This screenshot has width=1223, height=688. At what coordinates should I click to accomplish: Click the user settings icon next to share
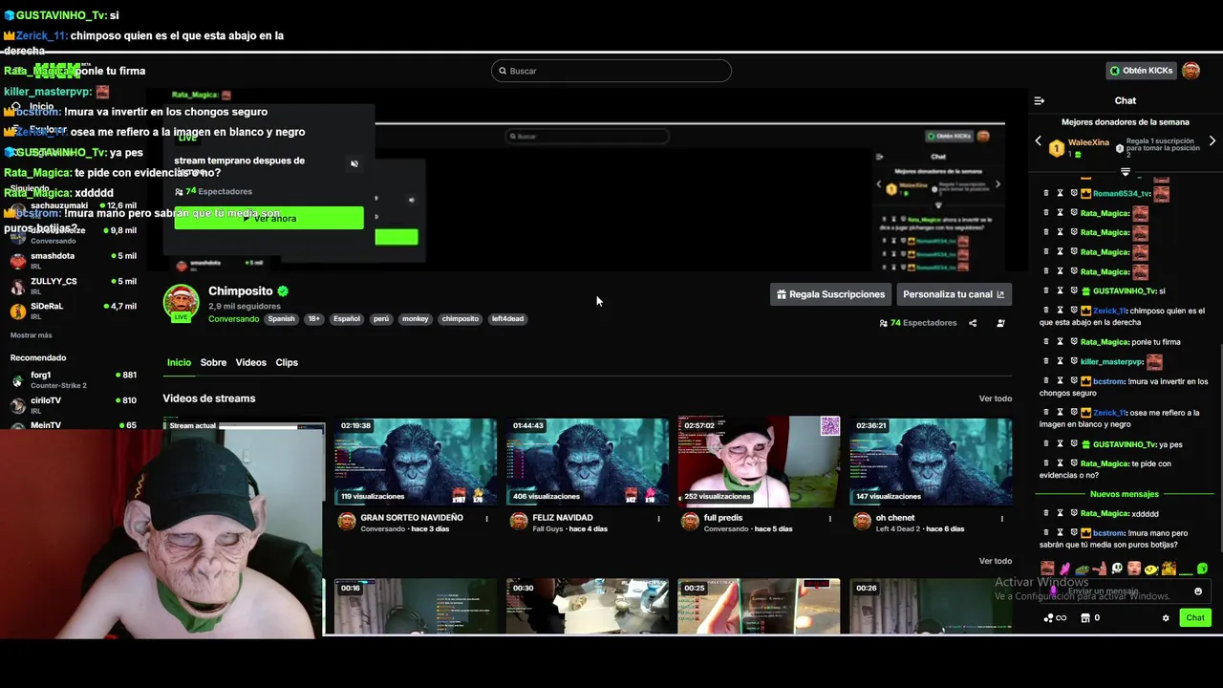[x=1000, y=323]
